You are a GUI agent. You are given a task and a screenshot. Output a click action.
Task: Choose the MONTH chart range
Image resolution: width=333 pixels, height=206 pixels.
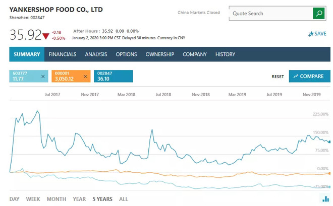point(57,199)
